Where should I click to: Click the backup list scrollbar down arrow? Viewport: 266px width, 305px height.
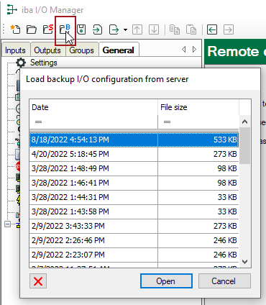tap(245, 262)
